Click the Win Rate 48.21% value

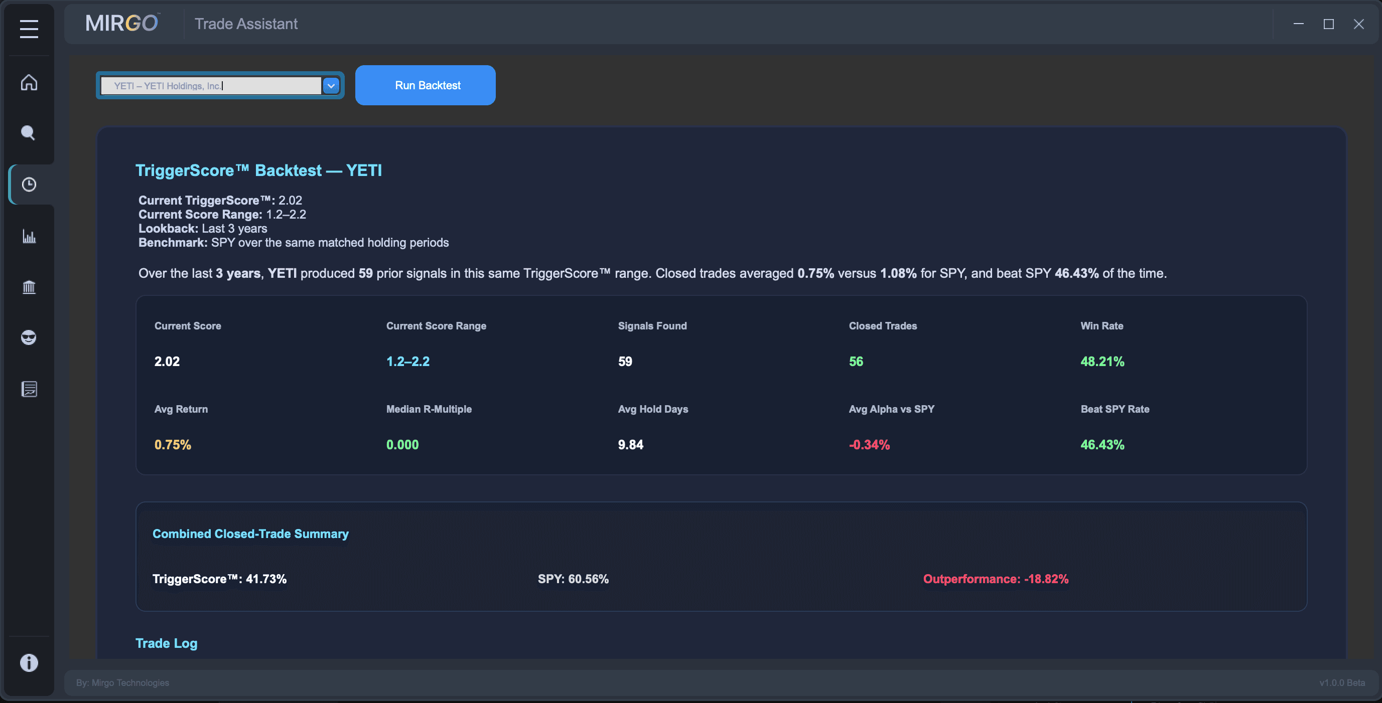tap(1102, 362)
